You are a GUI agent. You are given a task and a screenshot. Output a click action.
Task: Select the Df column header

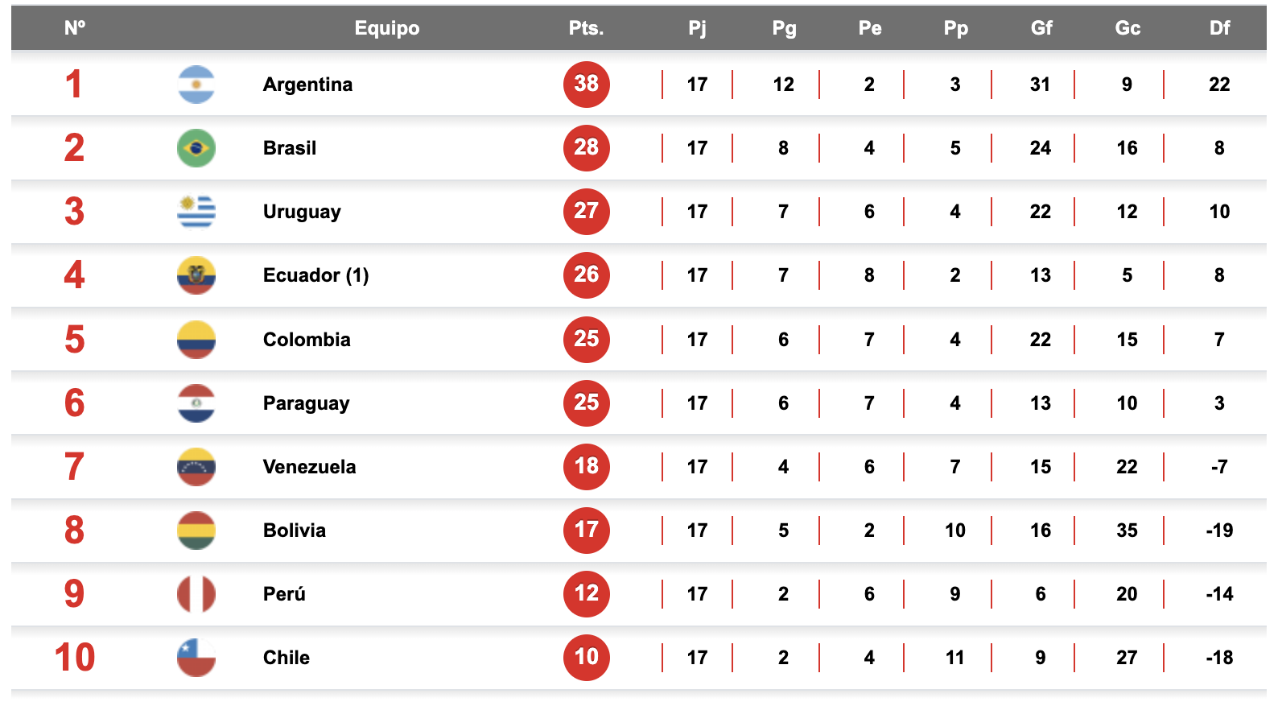pos(1219,28)
